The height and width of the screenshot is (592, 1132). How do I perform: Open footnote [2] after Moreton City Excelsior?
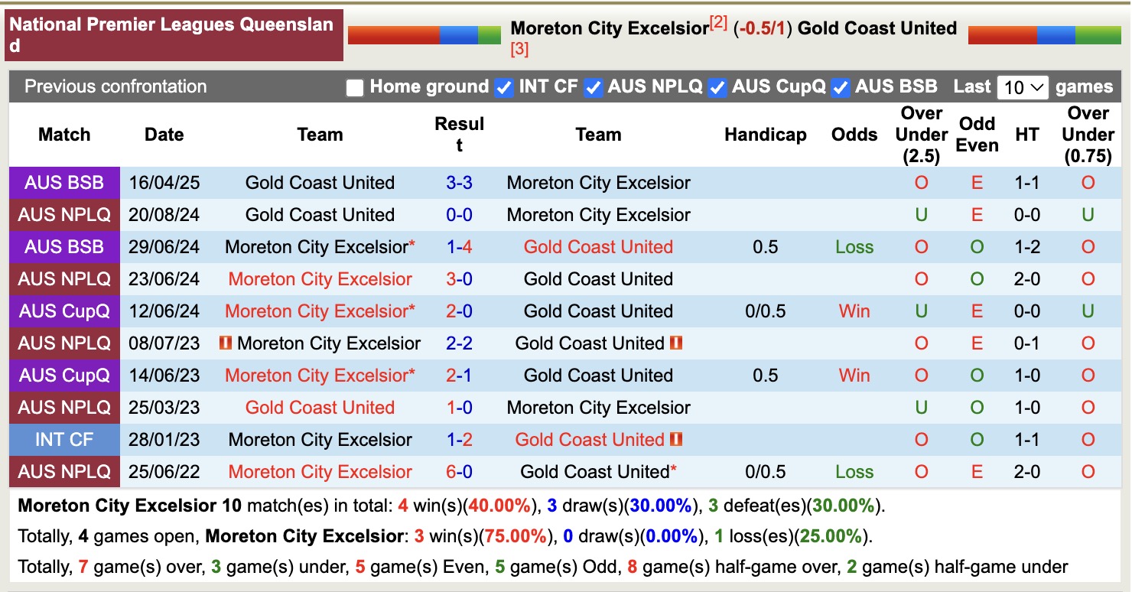715,21
